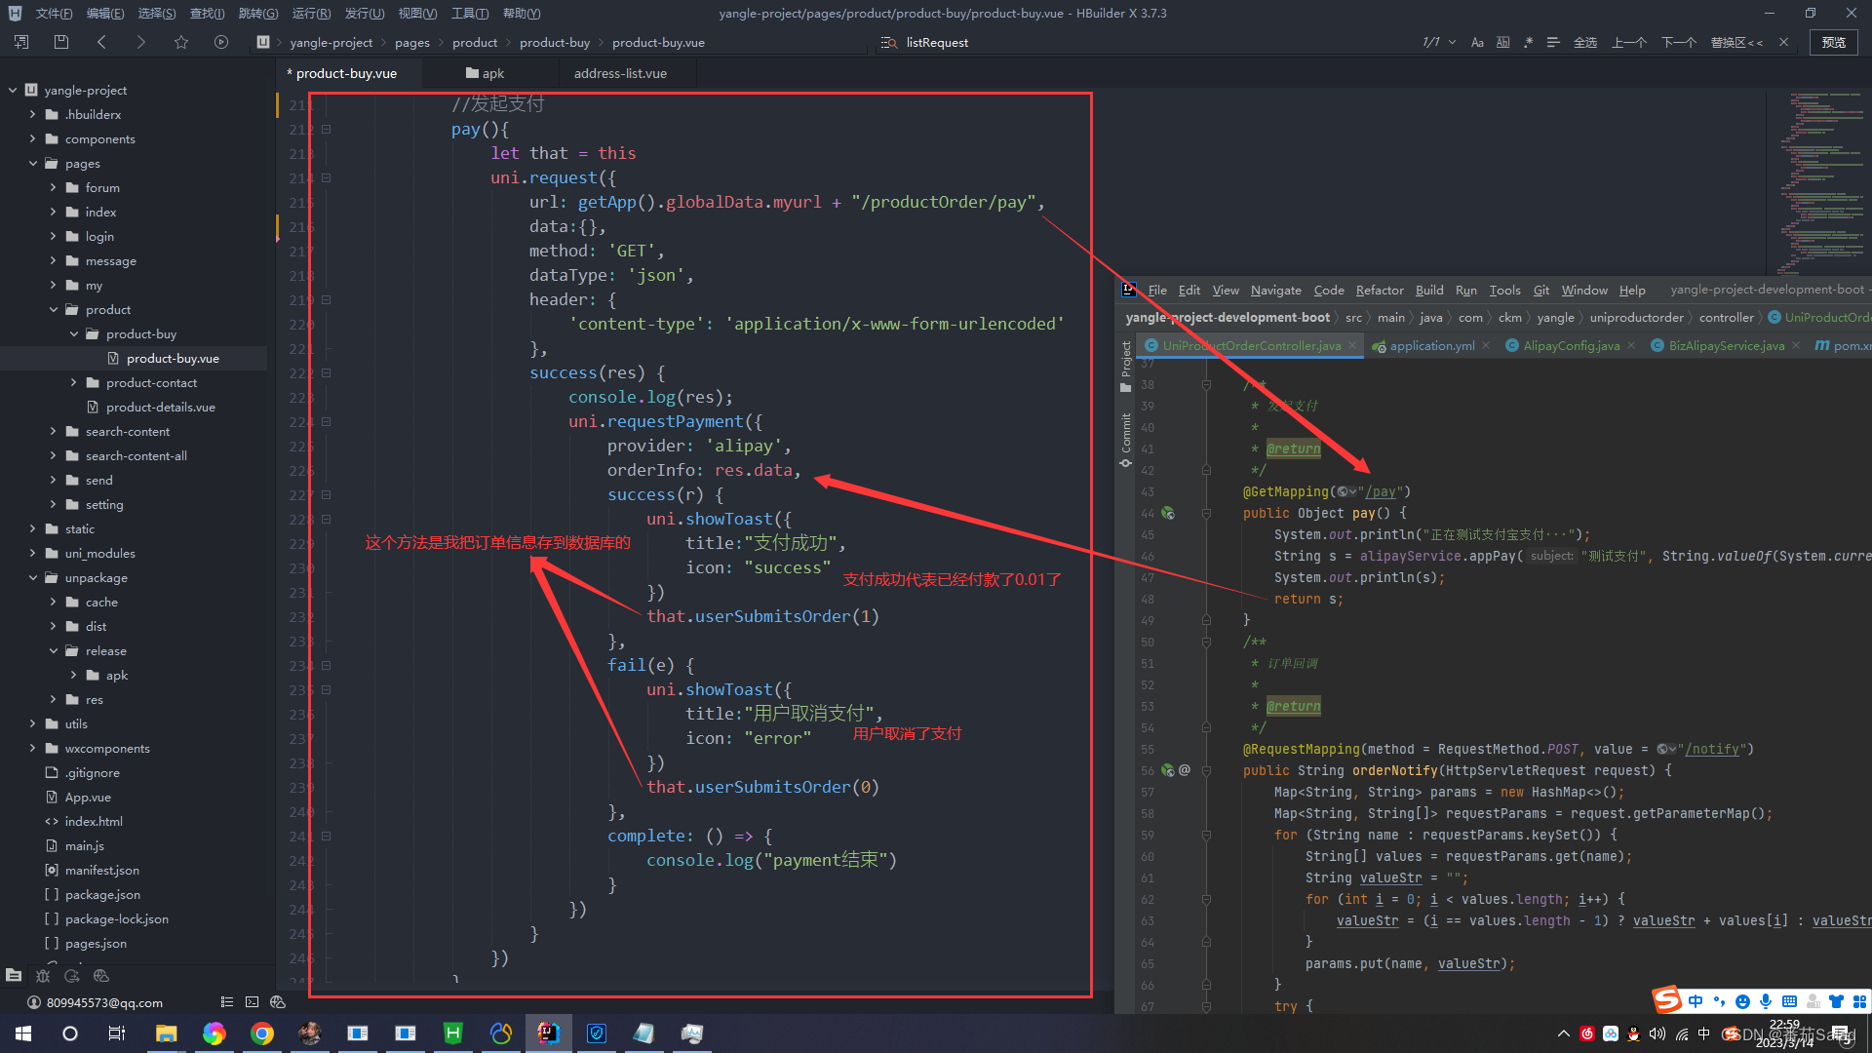Select App.vue in project tree
The image size is (1872, 1053).
pos(88,797)
